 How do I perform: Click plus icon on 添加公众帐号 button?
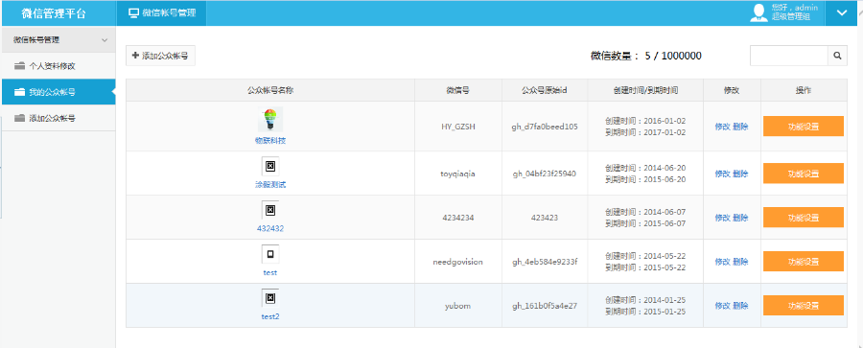point(135,56)
